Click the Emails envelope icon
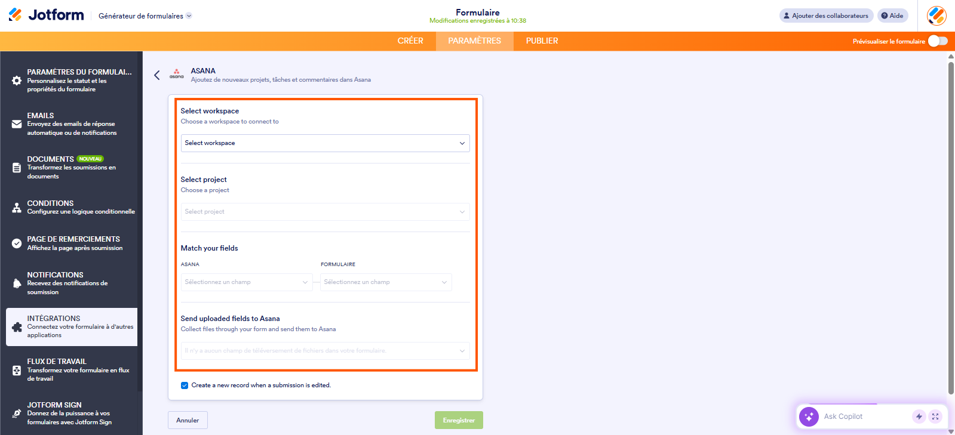The height and width of the screenshot is (435, 955). pyautogui.click(x=17, y=124)
